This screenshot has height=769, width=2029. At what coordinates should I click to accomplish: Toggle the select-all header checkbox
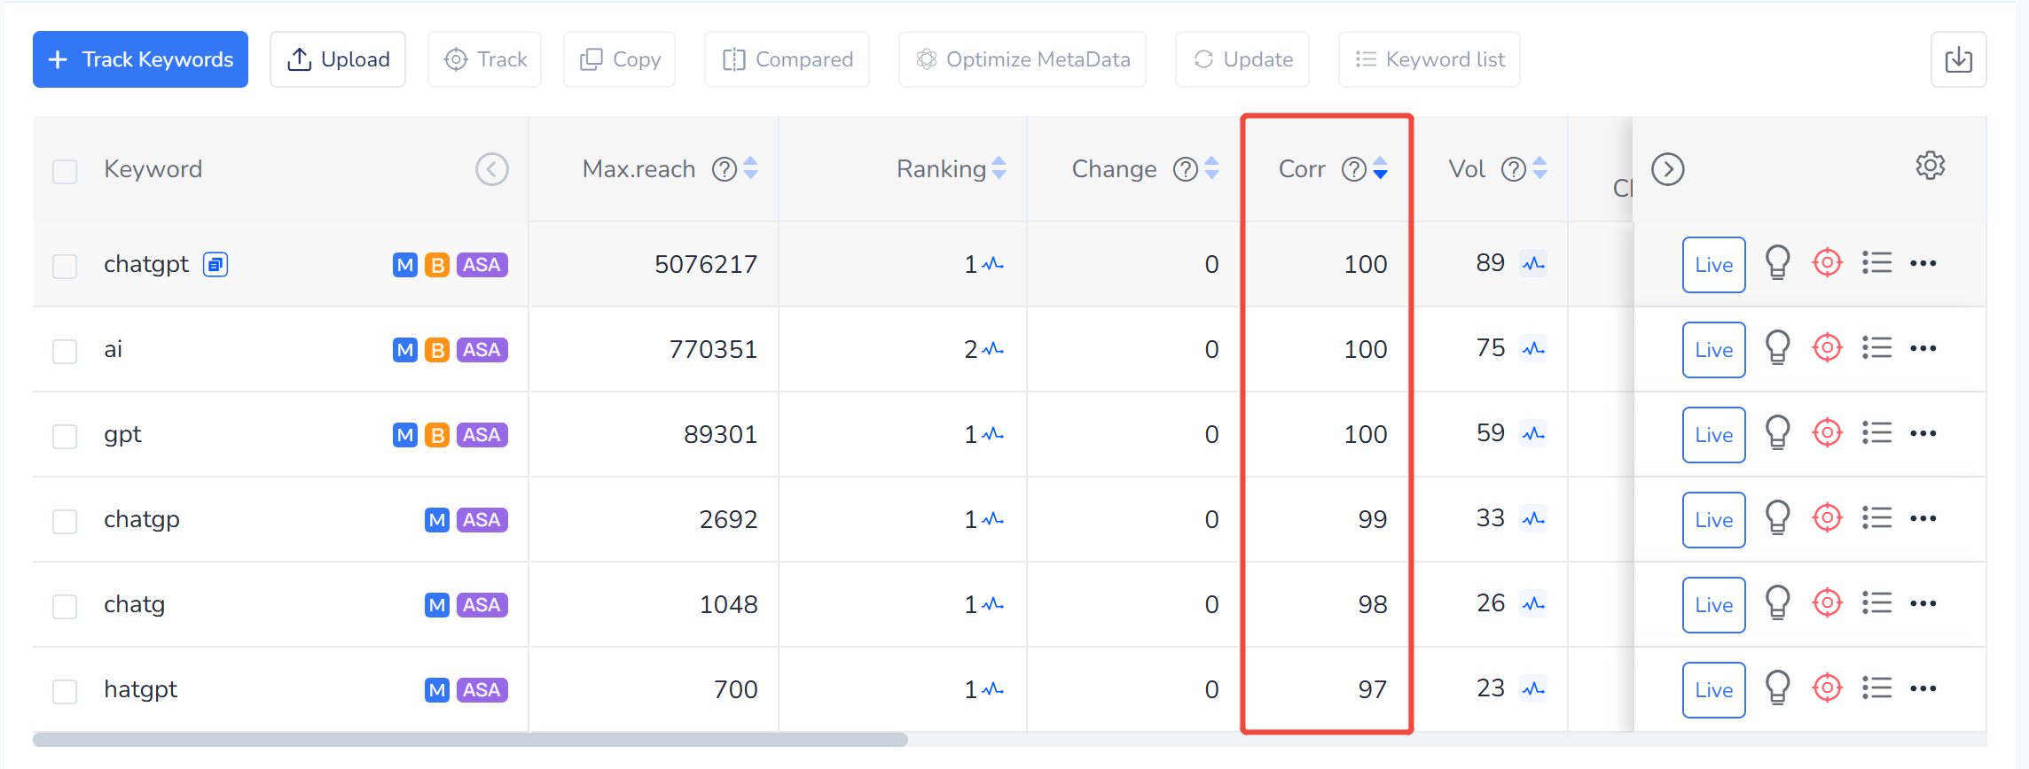[65, 171]
